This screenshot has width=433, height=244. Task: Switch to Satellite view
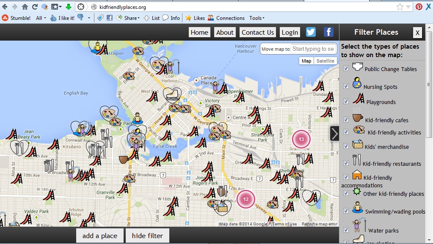point(325,61)
